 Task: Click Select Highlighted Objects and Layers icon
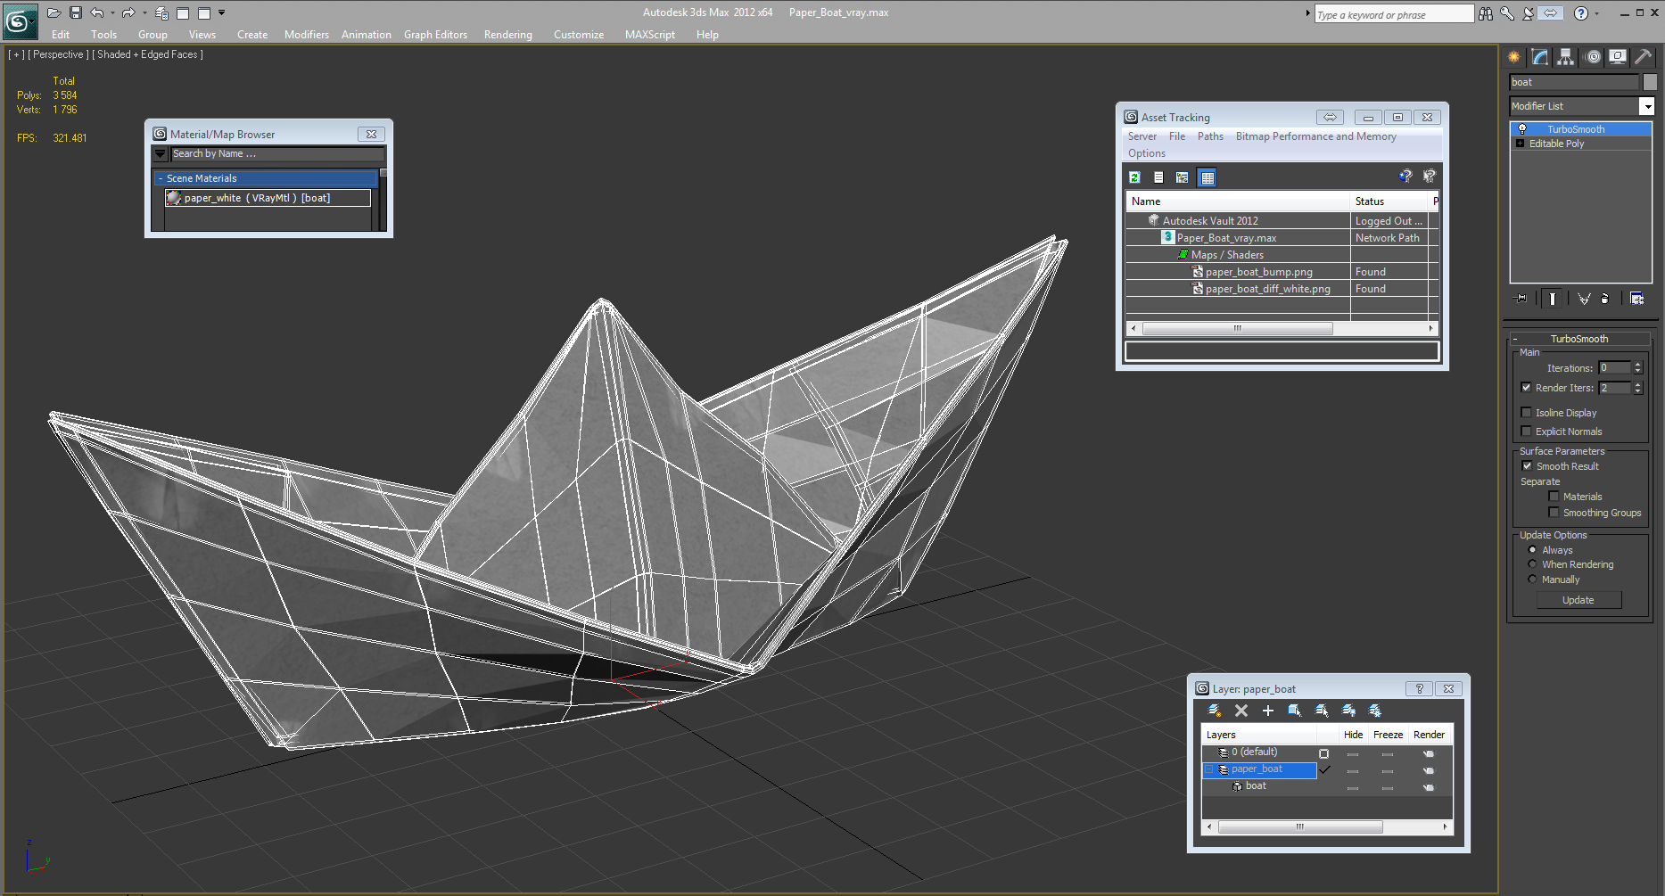[1295, 711]
